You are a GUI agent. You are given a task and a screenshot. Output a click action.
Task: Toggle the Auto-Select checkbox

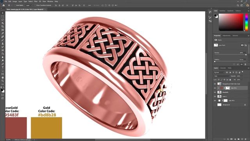click(x=15, y=5)
